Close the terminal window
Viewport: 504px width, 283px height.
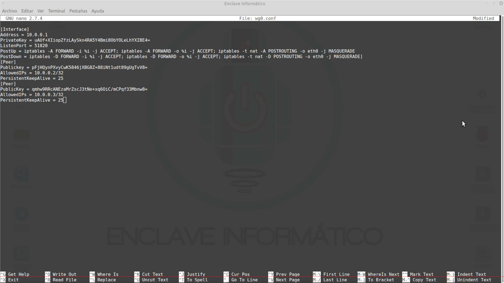[x=501, y=3]
